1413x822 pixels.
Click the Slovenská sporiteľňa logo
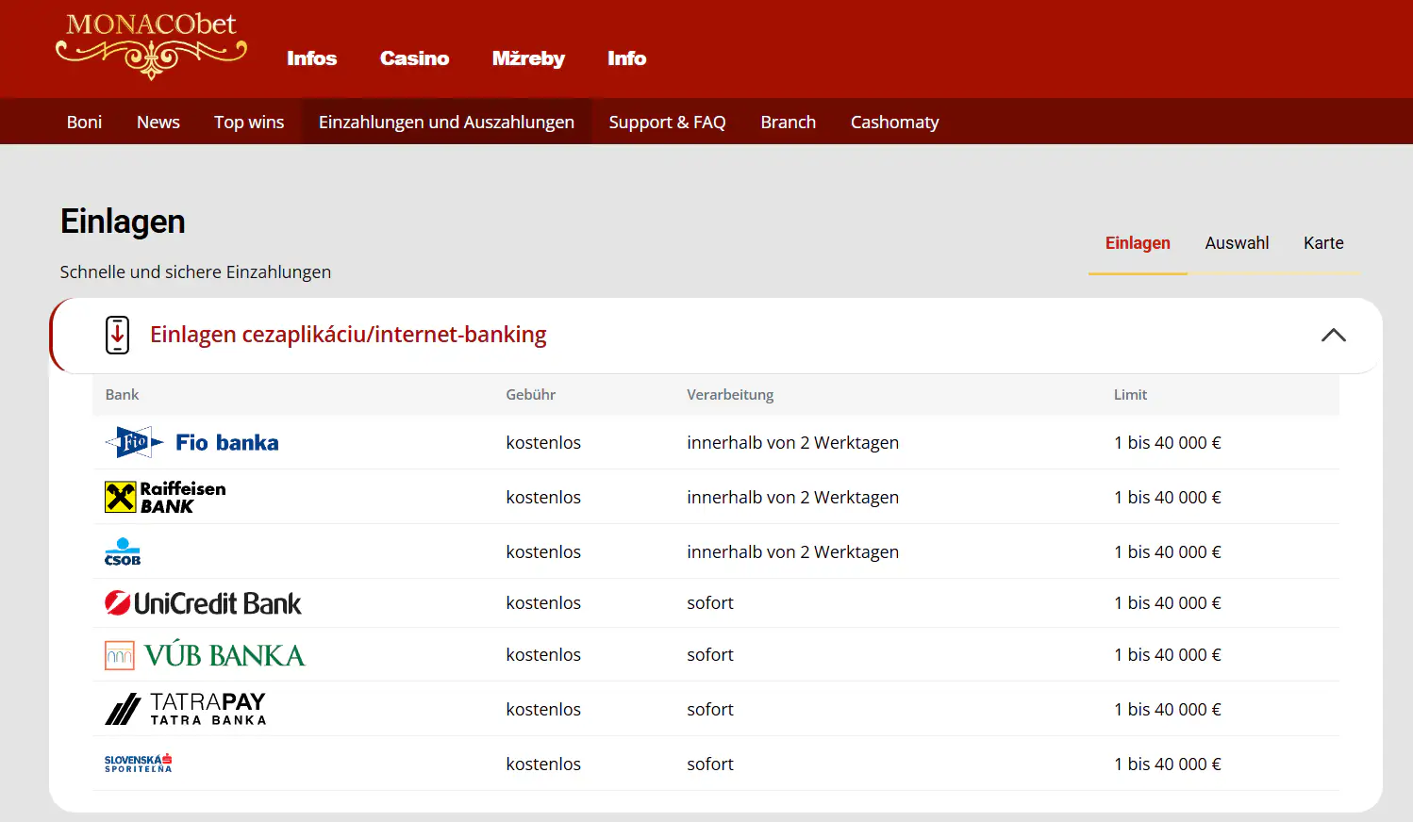point(138,764)
